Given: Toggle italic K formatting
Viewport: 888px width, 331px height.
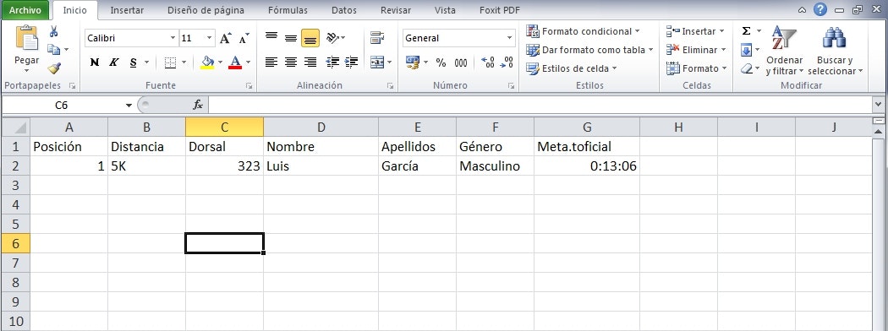Looking at the screenshot, I should [x=114, y=62].
